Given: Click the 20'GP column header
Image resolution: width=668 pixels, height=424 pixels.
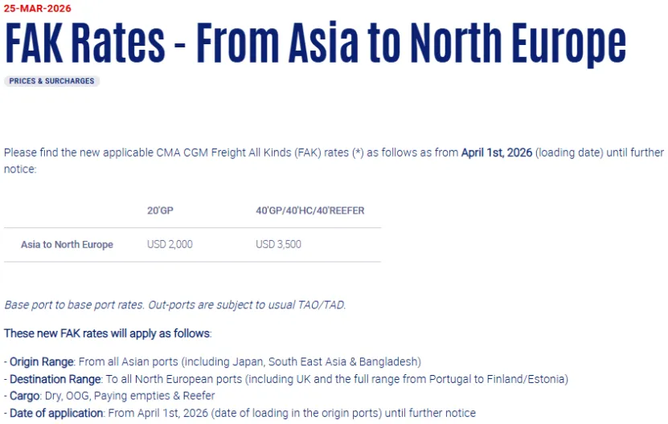Looking at the screenshot, I should pyautogui.click(x=160, y=210).
